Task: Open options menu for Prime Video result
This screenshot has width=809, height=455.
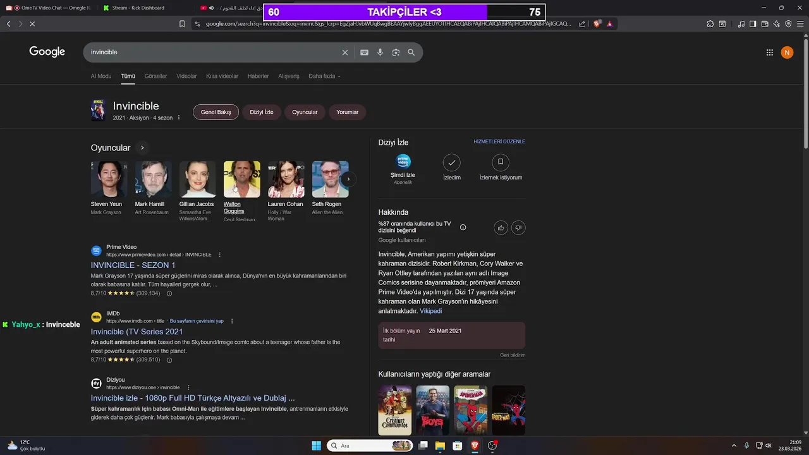Action: 220,255
